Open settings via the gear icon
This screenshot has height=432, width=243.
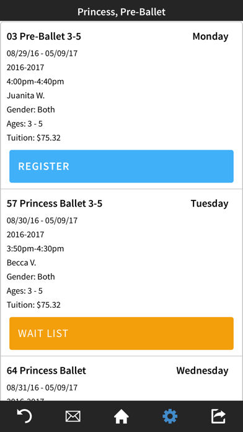tap(170, 416)
